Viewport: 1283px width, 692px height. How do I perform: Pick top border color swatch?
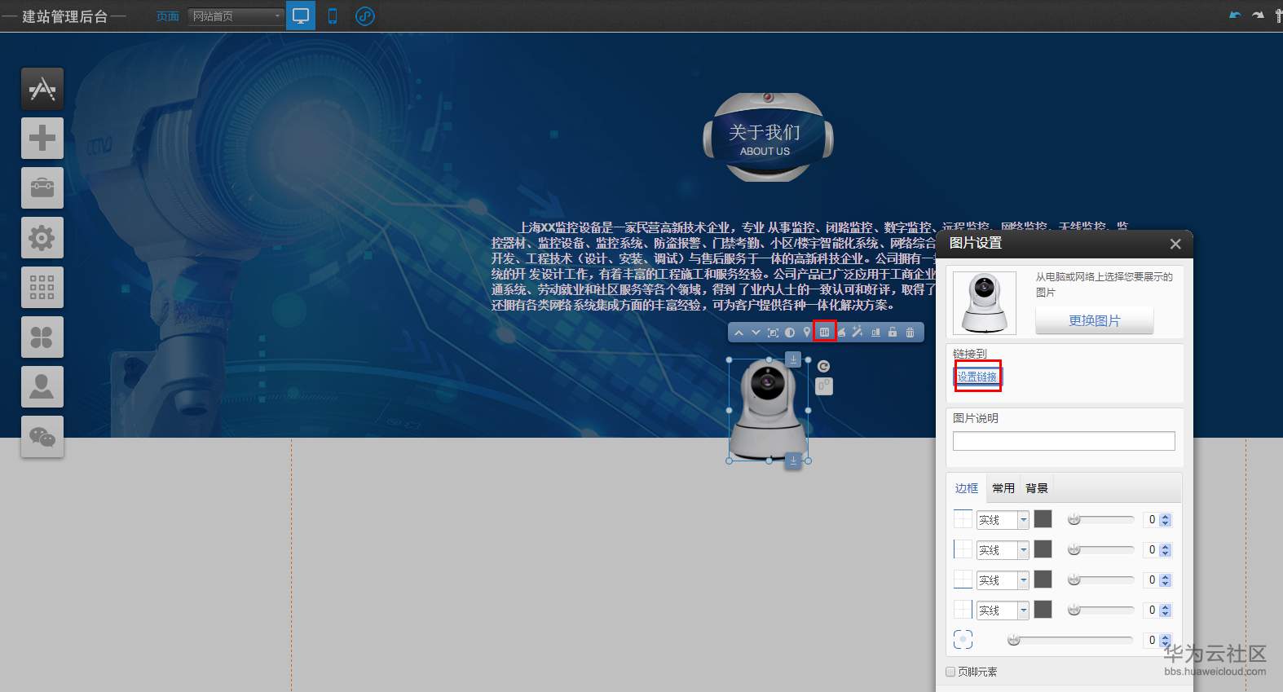pos(1043,519)
